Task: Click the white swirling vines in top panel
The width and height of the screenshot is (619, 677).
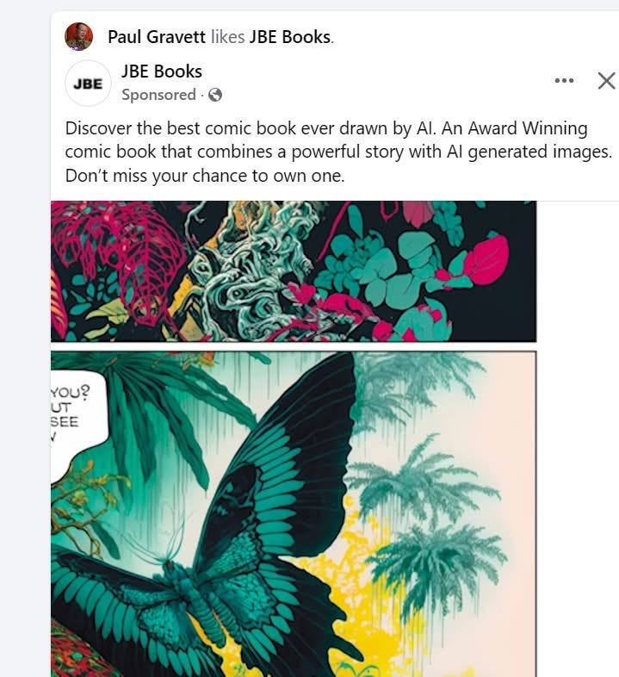Action: pyautogui.click(x=251, y=272)
